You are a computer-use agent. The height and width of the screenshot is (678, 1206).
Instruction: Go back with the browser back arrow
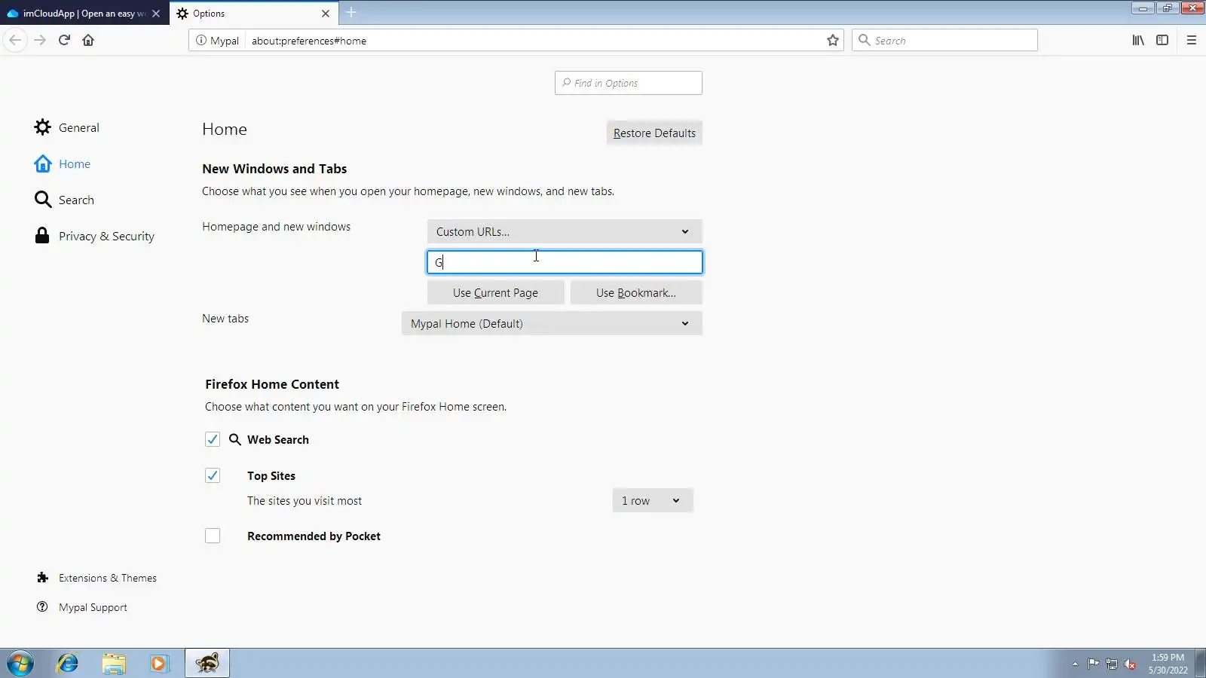[15, 41]
